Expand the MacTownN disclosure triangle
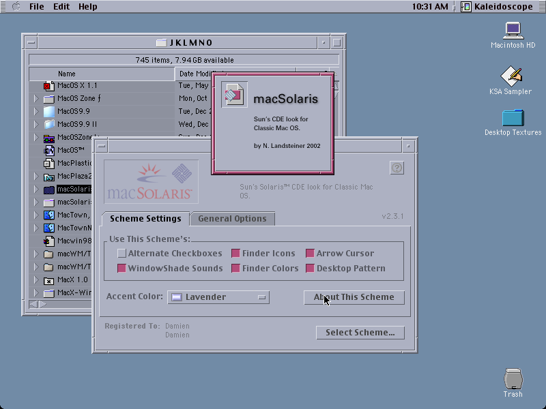Screen dimensions: 546x409 pyautogui.click(x=36, y=228)
